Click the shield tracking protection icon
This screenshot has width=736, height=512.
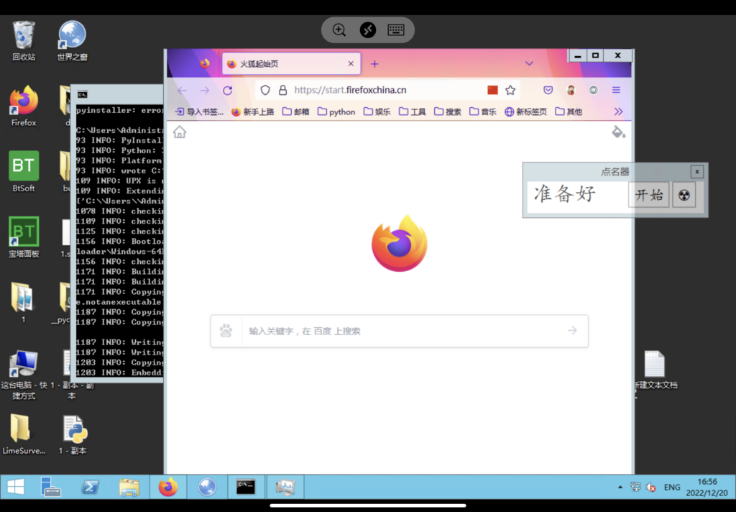(265, 91)
